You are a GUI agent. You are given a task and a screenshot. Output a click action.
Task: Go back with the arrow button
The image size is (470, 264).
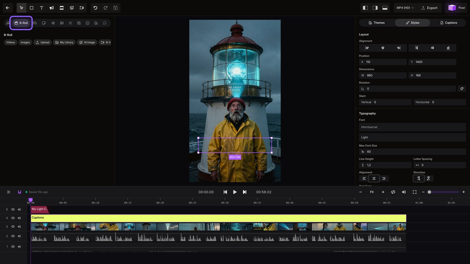[x=8, y=8]
